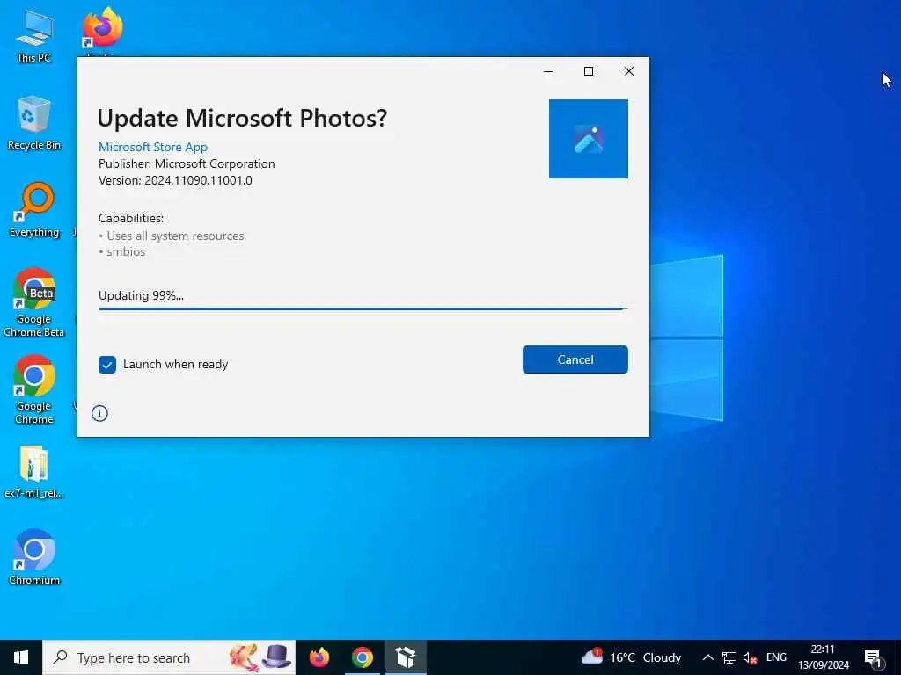Click the Update Microsoft Photos? heading

coord(242,119)
